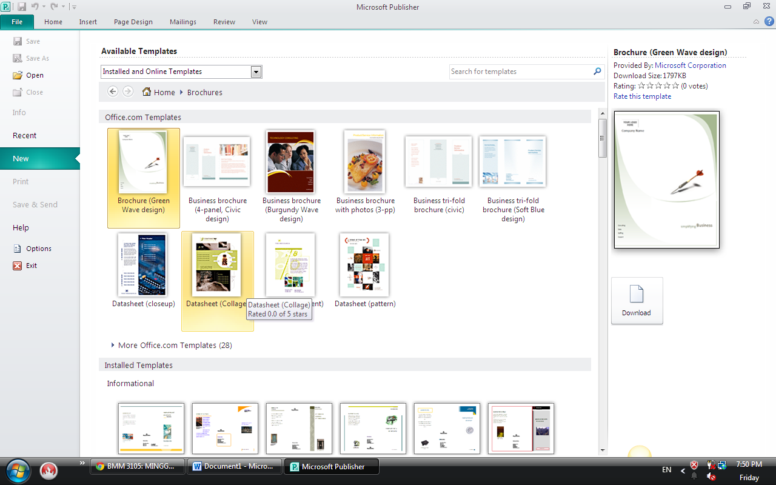776x485 pixels.
Task: Select the Datasheet (pattern) template
Action: 365,270
